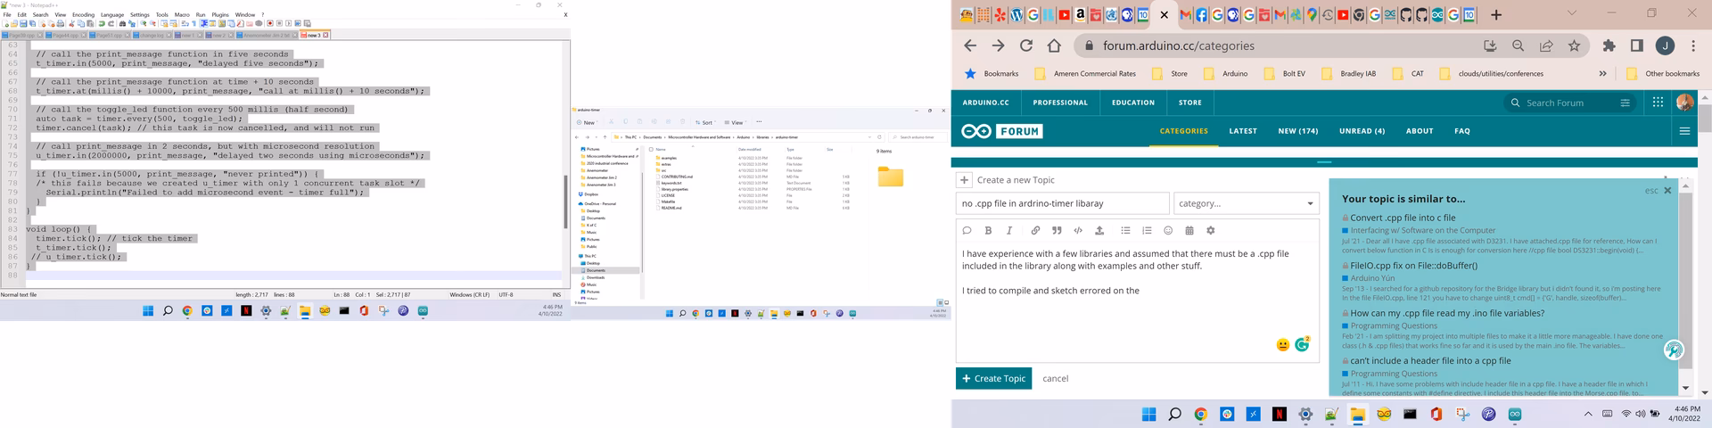The height and width of the screenshot is (428, 1712).
Task: Open the emoji picker in the editor
Action: tap(1168, 231)
